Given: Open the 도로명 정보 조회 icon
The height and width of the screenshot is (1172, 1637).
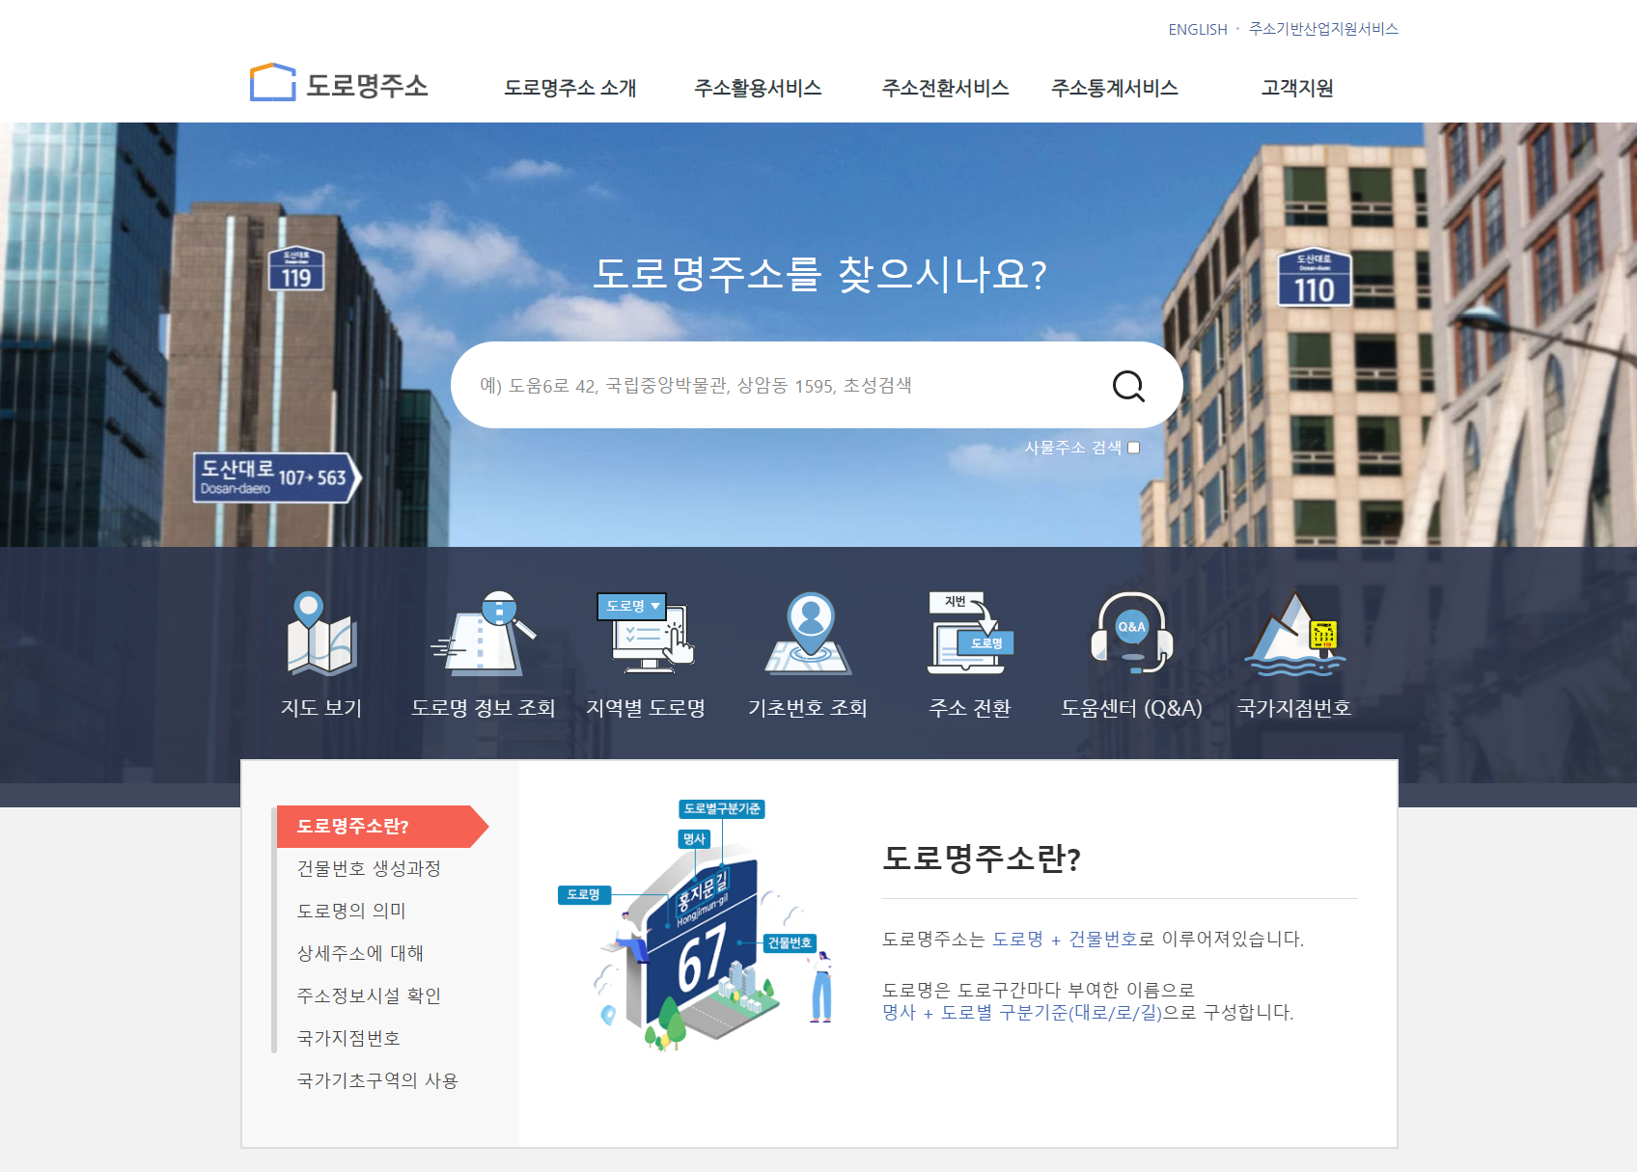Looking at the screenshot, I should point(483,633).
